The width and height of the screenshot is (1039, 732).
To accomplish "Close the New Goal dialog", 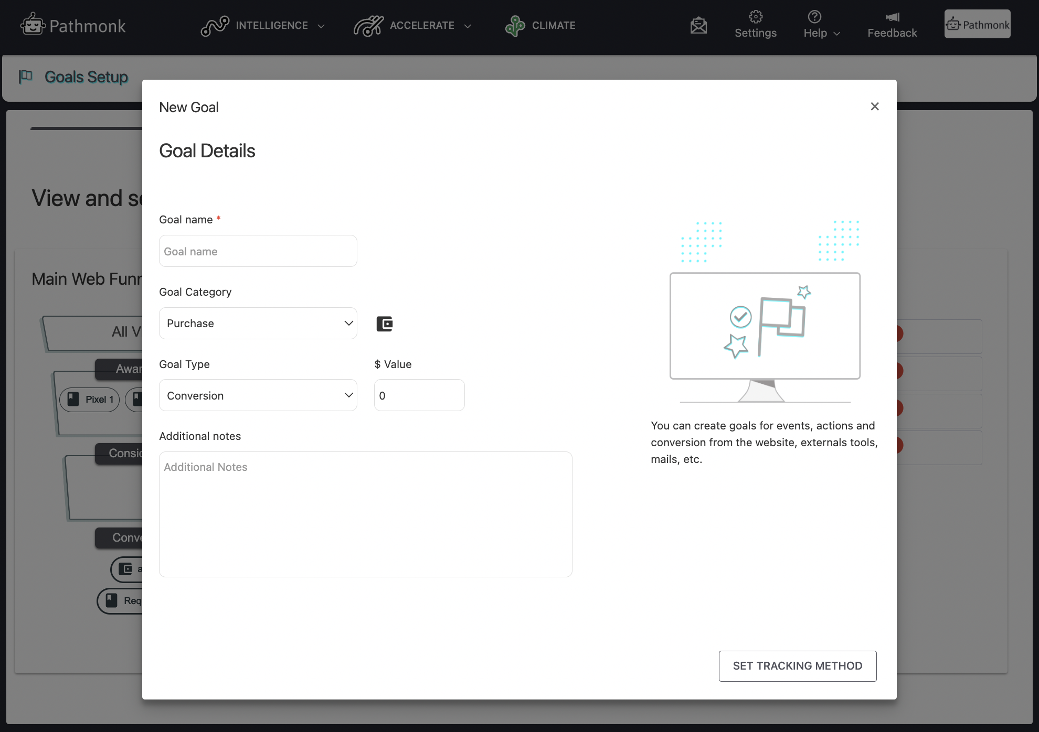I will coord(874,106).
